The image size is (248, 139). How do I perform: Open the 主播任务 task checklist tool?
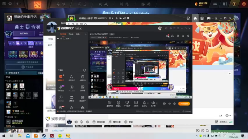point(82,78)
